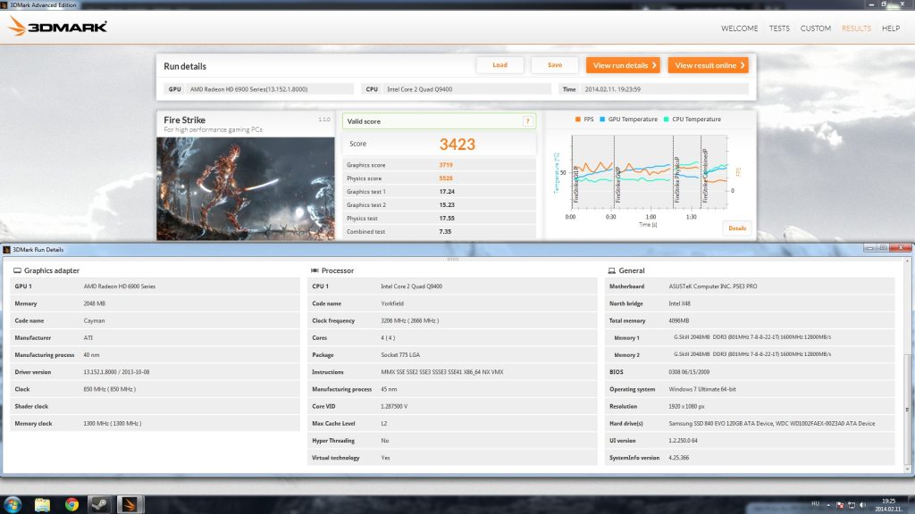
Task: Click the taskbar clock showing 19:25
Action: tap(887, 505)
